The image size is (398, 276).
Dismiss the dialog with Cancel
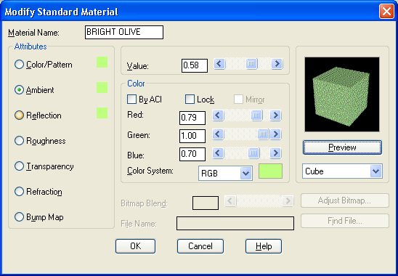click(x=200, y=246)
